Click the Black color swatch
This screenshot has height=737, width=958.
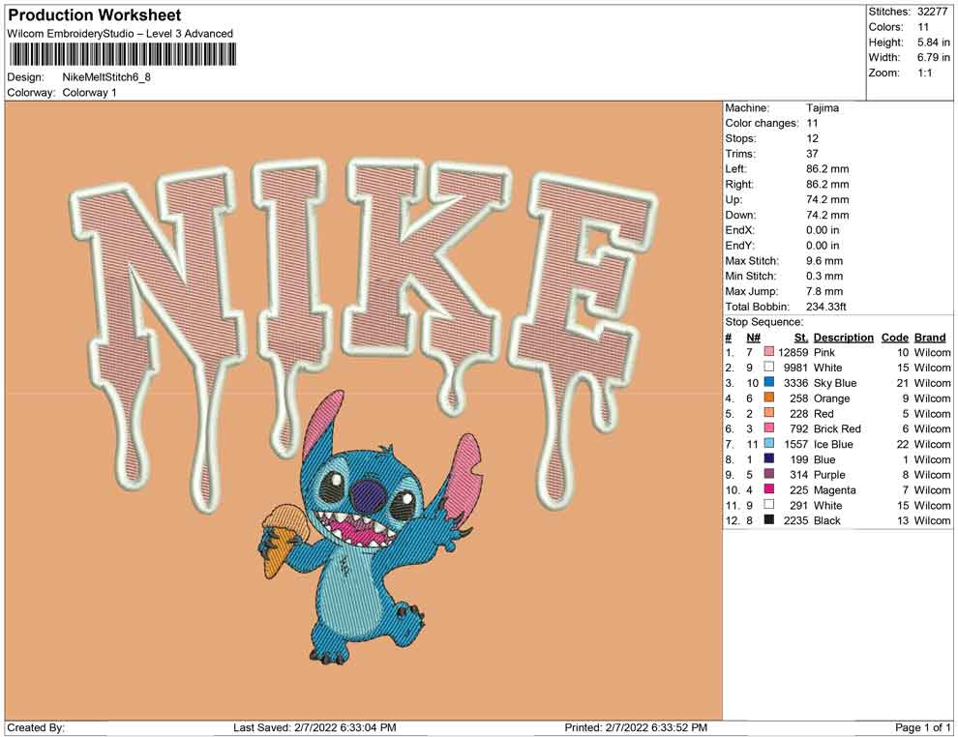(769, 519)
